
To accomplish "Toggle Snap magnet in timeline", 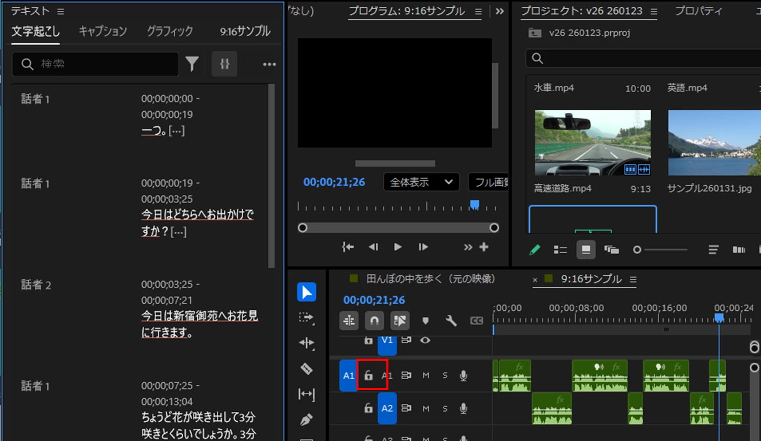I will (x=374, y=321).
